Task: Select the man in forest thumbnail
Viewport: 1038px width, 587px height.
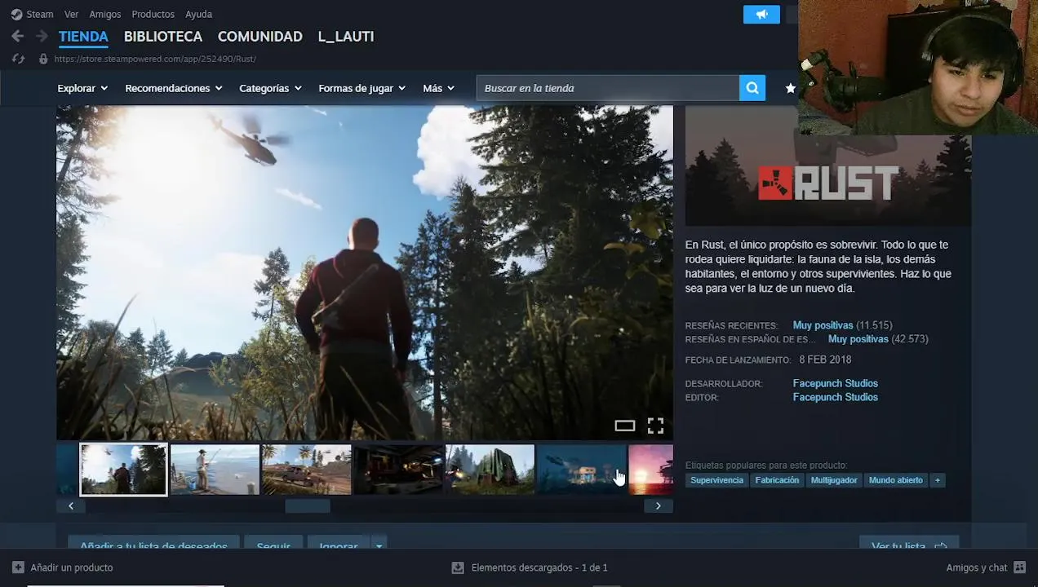Action: (123, 470)
